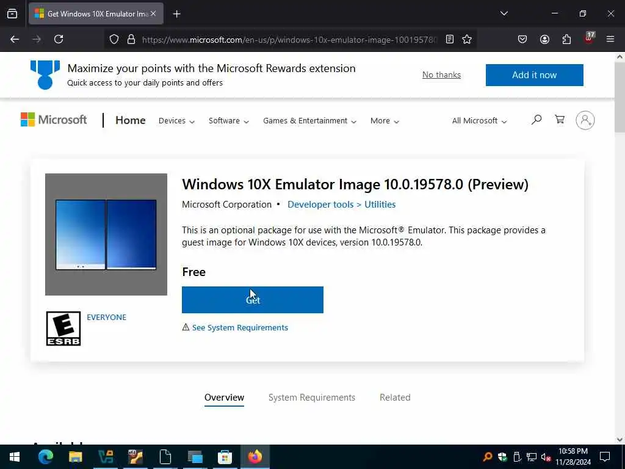Open a new browser tab
This screenshot has height=469, width=625.
coord(176,14)
